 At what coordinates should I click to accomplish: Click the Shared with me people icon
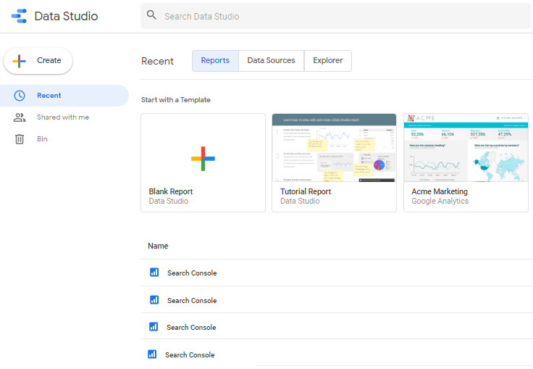tap(20, 117)
